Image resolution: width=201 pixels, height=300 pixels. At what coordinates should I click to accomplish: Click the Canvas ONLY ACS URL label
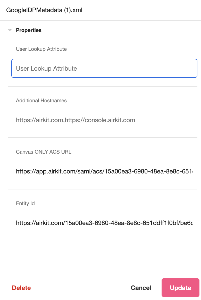coord(44,152)
